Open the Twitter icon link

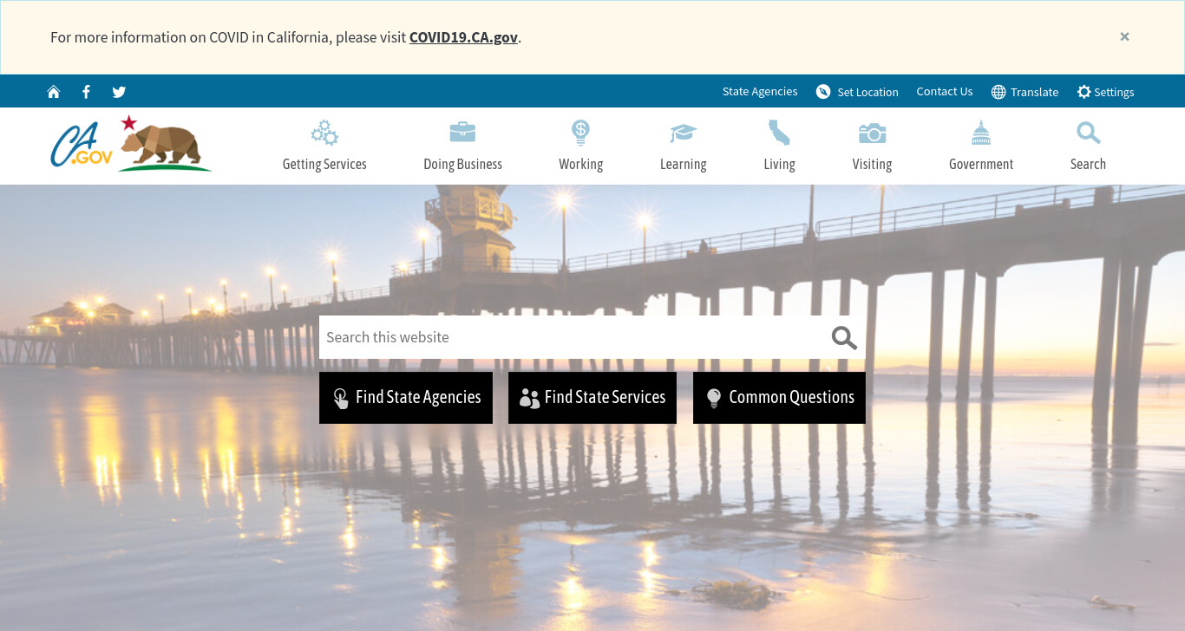click(119, 92)
